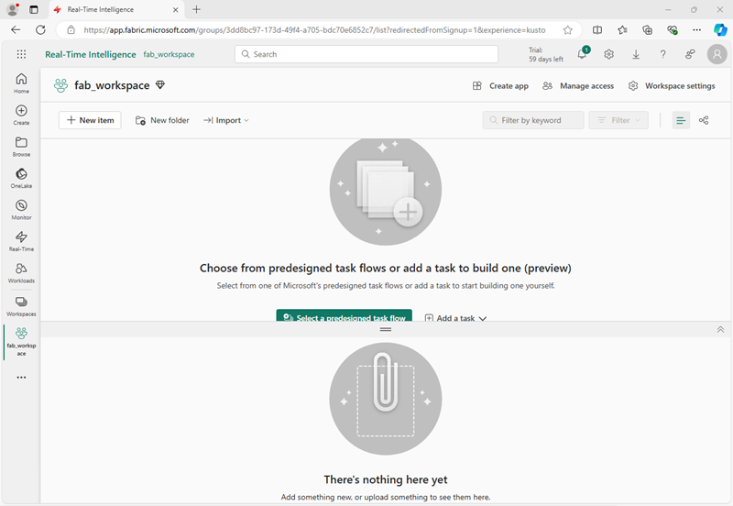Open the Workspaces menu item
733x506 pixels.
21,306
